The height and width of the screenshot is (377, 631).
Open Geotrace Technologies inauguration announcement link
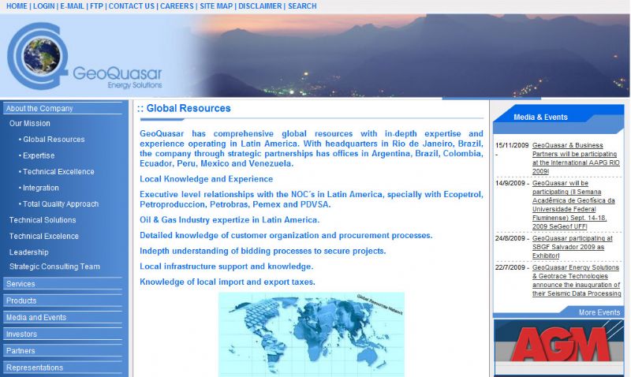coord(577,281)
